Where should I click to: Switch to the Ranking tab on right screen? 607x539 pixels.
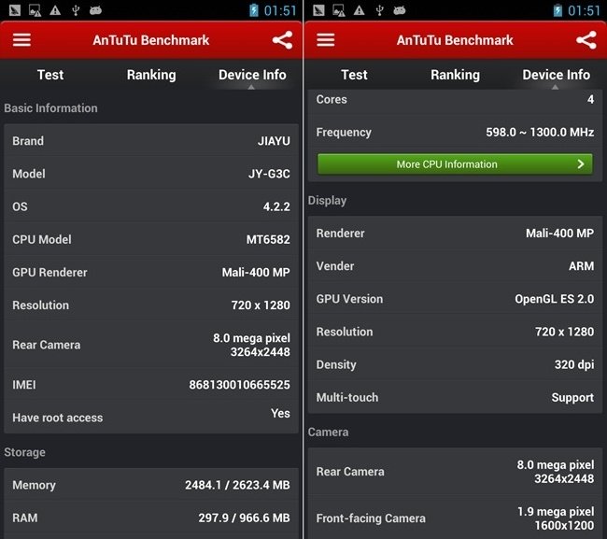click(455, 75)
